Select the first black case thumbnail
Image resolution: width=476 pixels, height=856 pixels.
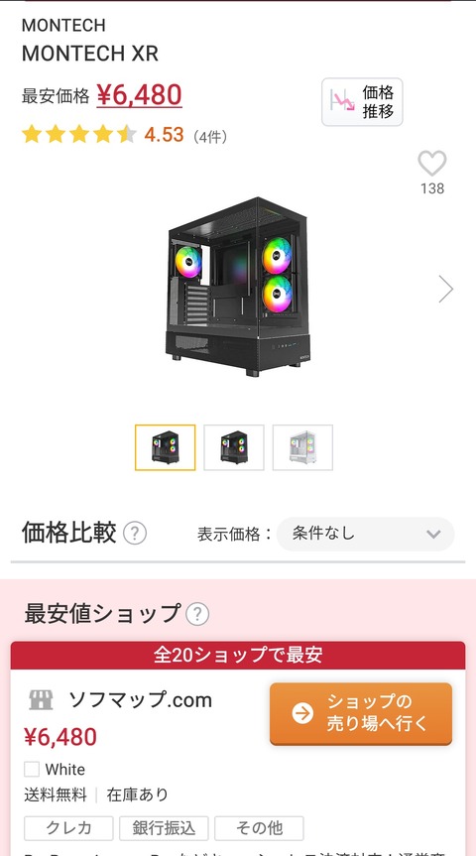(x=166, y=447)
